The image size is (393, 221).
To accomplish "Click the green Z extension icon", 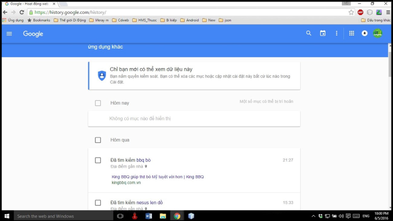I will (379, 12).
